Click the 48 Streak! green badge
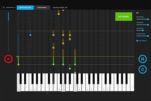Viewport: 151px width, 101px height. pos(124,16)
